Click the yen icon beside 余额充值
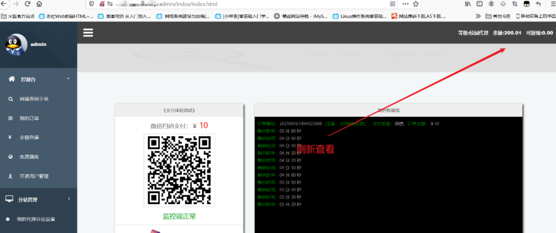 coord(10,137)
